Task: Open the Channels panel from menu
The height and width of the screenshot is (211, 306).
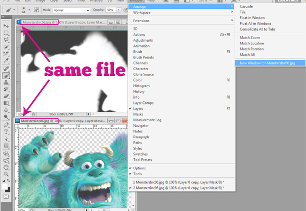Action: (x=181, y=63)
